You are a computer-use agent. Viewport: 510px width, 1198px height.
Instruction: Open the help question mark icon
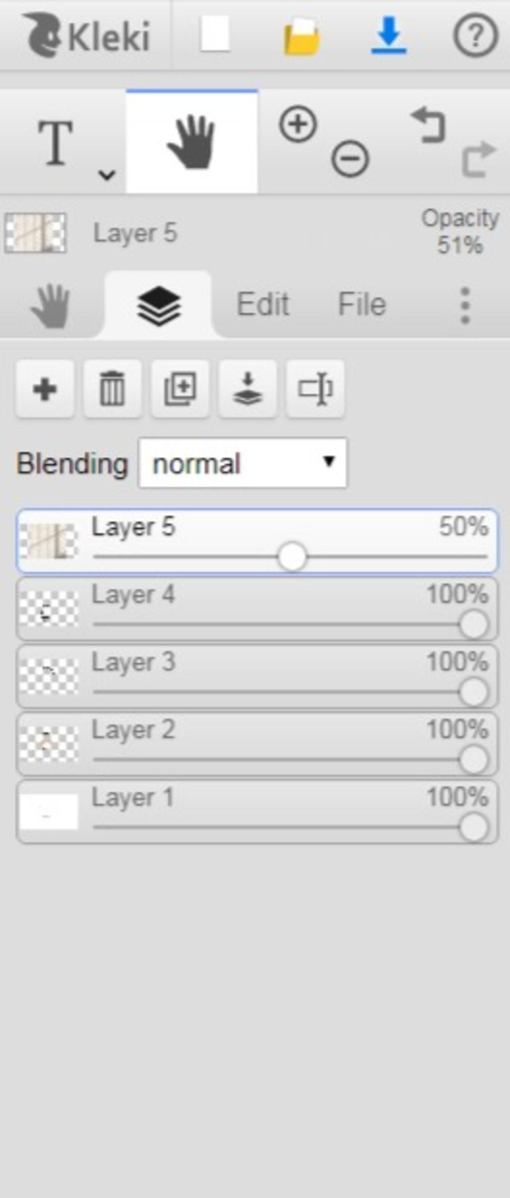pyautogui.click(x=475, y=35)
